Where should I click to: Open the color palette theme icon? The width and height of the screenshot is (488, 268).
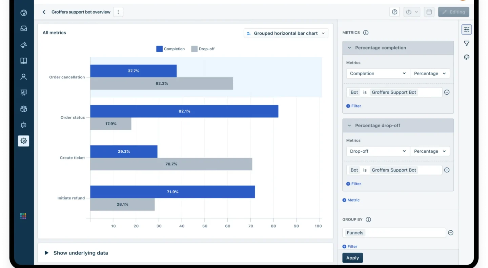pos(467,57)
